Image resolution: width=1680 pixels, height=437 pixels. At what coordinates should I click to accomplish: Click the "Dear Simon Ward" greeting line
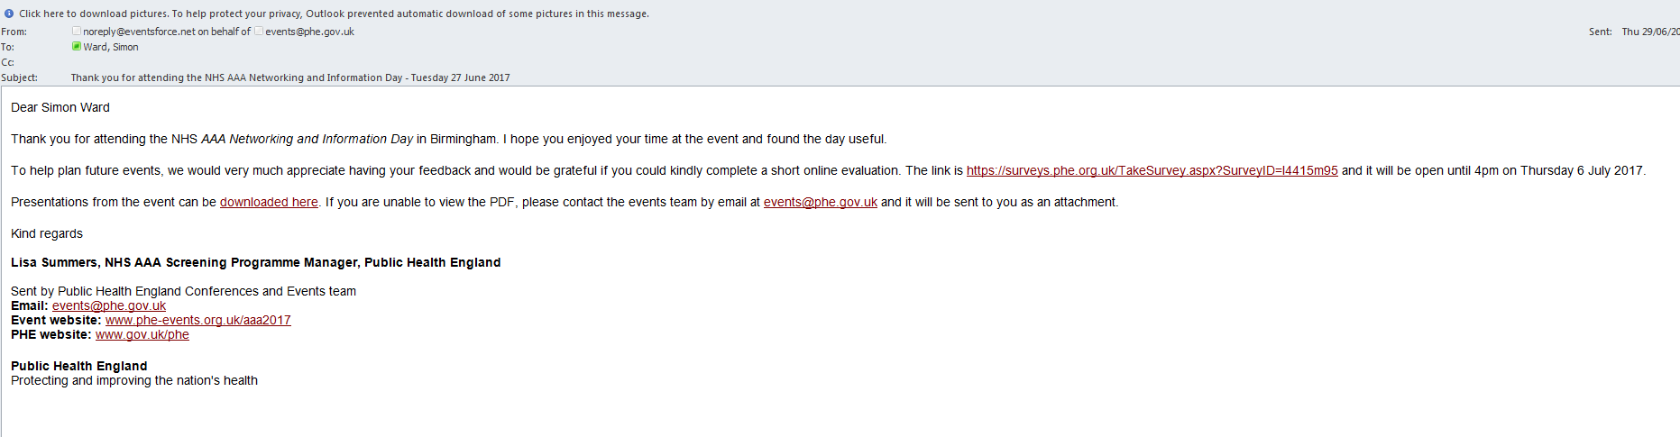click(x=60, y=107)
